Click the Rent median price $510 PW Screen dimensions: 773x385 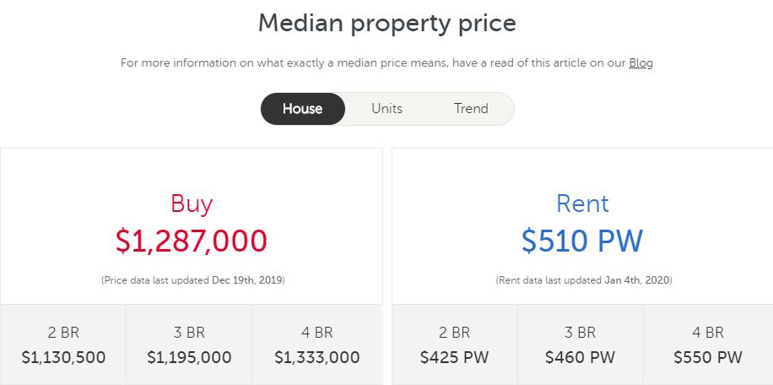pyautogui.click(x=582, y=241)
